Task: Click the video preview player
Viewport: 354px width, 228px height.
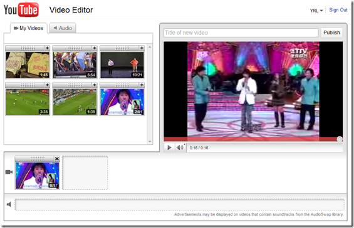Action: click(x=253, y=89)
